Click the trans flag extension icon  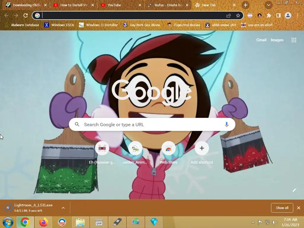[250, 15]
